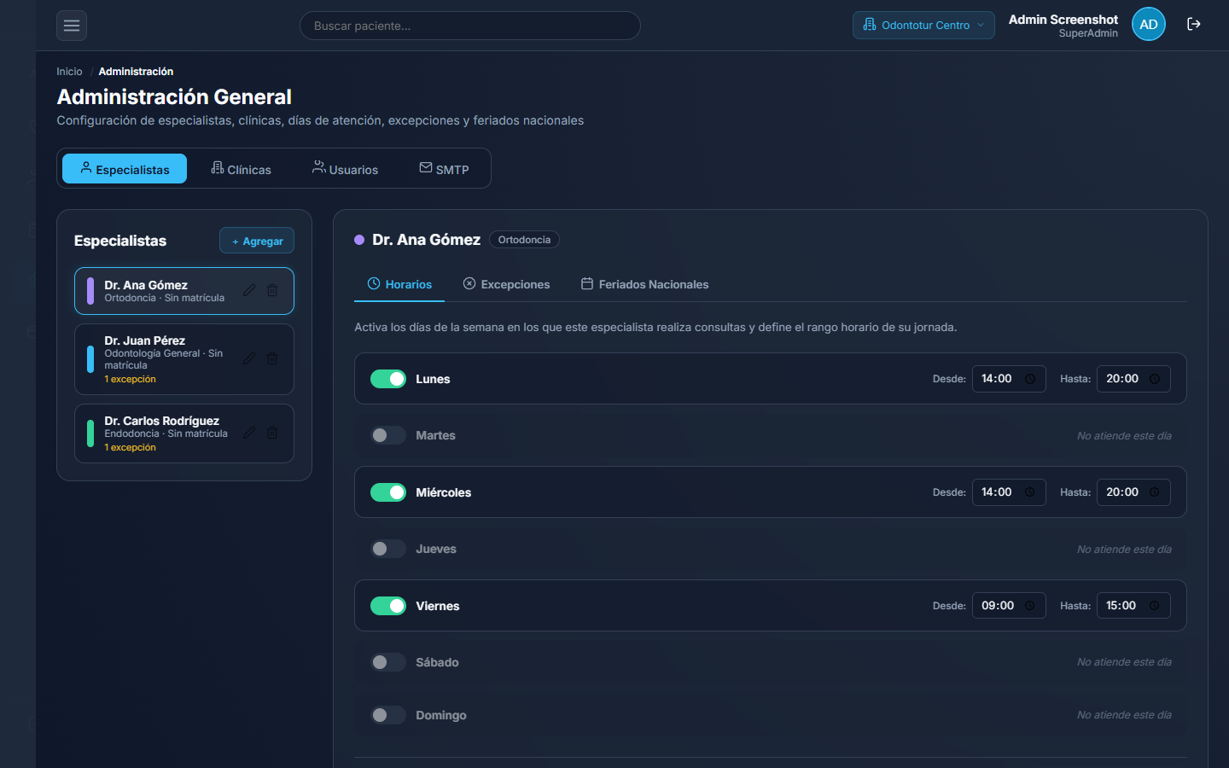Open the Odontotur Centro clinic dropdown
1229x768 pixels.
click(923, 25)
